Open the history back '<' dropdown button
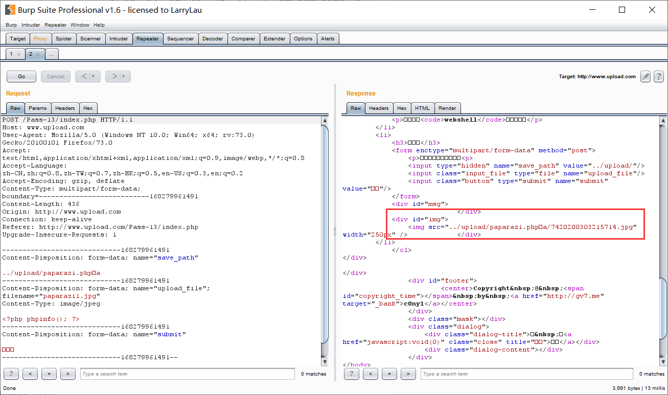 point(88,77)
